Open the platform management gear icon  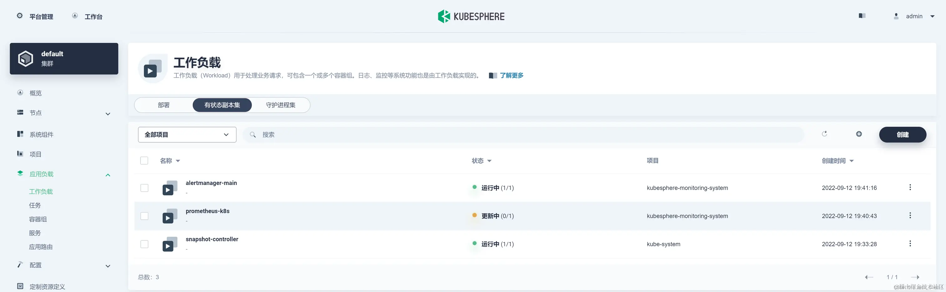[x=20, y=16]
